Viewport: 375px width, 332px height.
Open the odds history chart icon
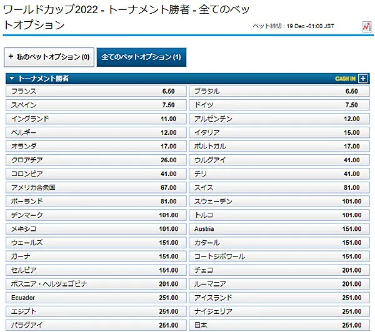366,27
